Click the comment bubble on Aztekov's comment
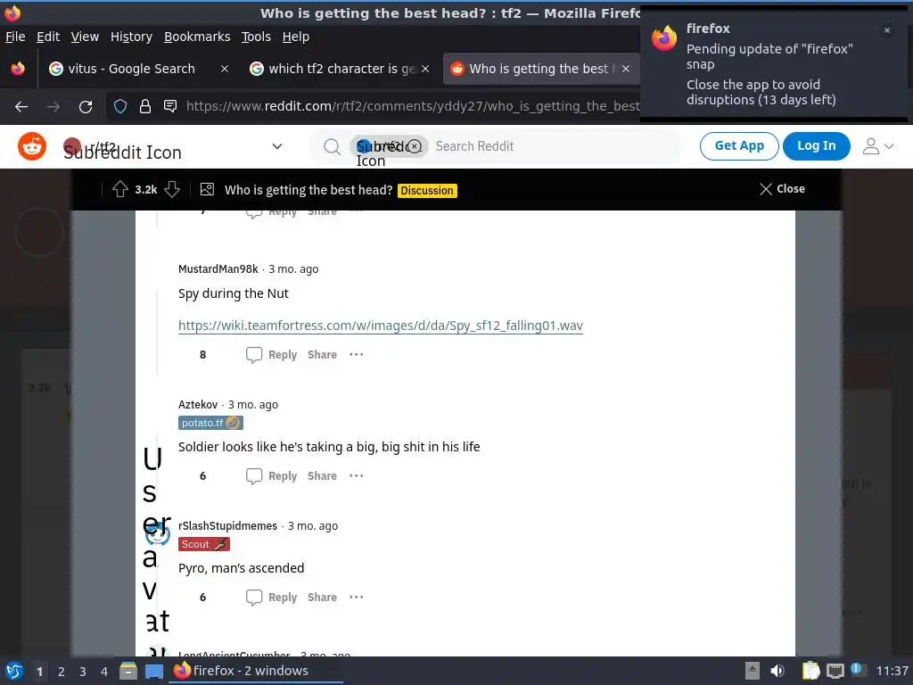The image size is (913, 685). pos(254,476)
